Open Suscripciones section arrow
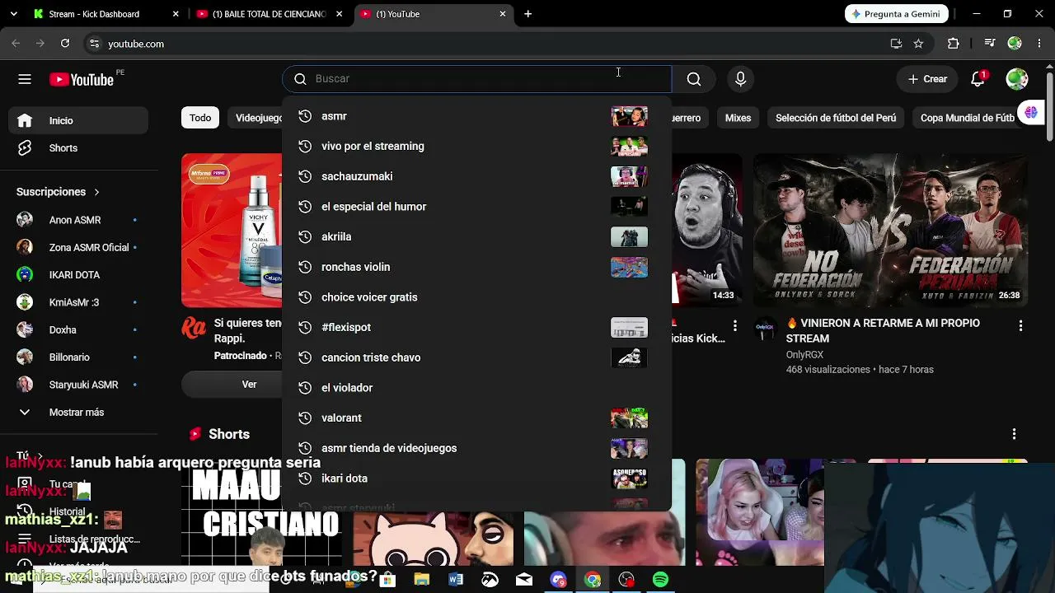Viewport: 1055px width, 593px height. (96, 192)
